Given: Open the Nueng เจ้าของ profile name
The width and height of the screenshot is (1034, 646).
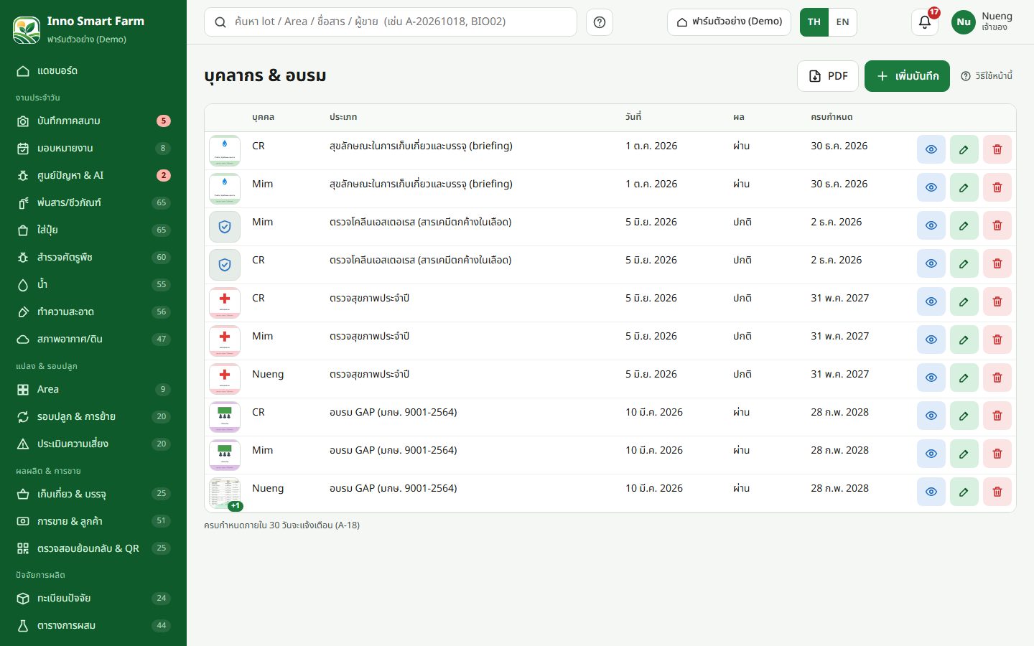Looking at the screenshot, I should point(997,22).
